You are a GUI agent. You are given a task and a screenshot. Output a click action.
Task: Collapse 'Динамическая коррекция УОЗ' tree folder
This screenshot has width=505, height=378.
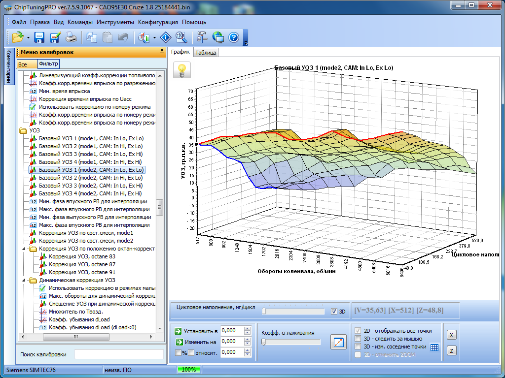pyautogui.click(x=23, y=280)
